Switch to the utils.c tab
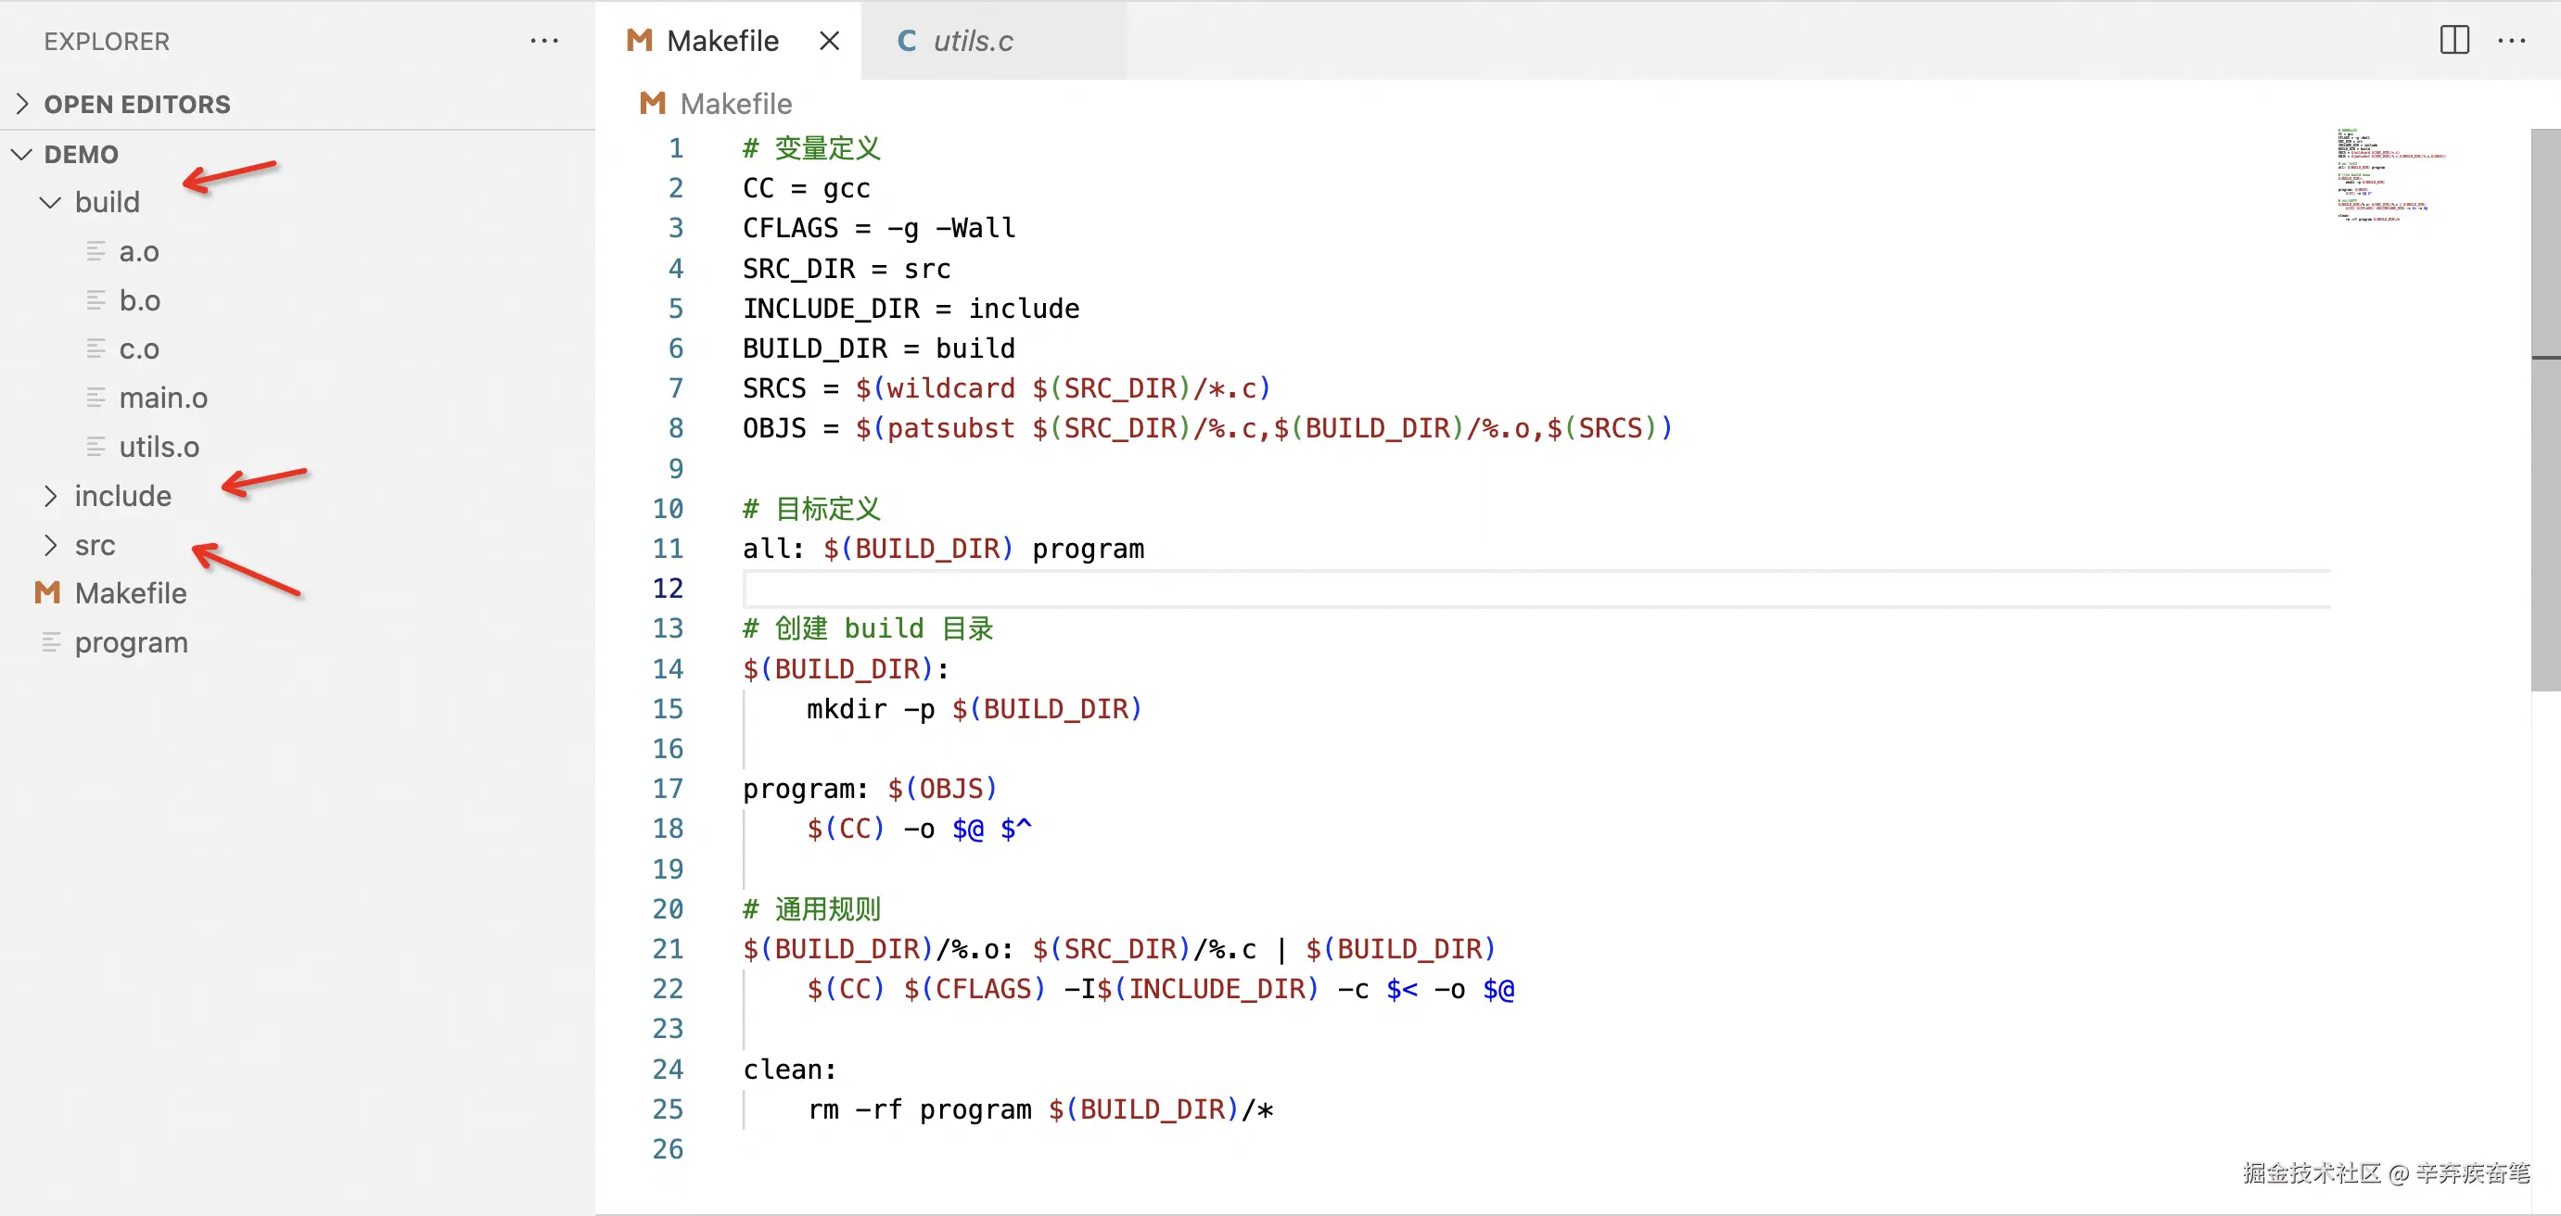This screenshot has height=1216, width=2561. point(973,41)
